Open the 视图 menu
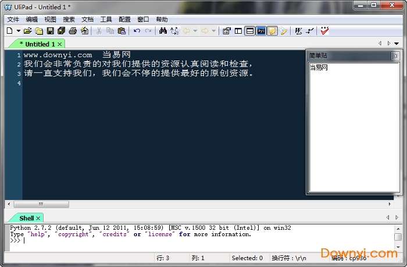The width and height of the screenshot is (407, 267). [x=50, y=19]
